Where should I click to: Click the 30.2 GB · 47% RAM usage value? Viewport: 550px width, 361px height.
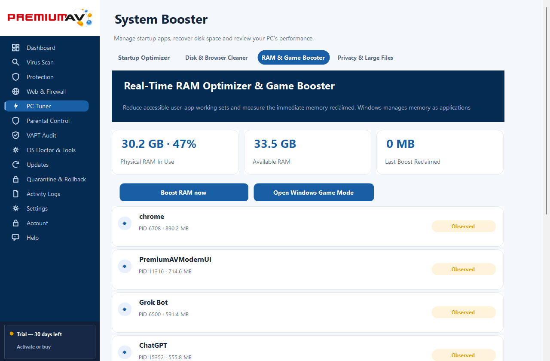click(159, 144)
